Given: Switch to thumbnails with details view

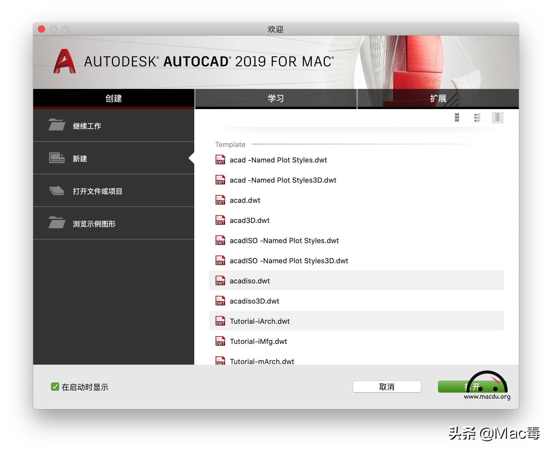Looking at the screenshot, I should coord(477,118).
